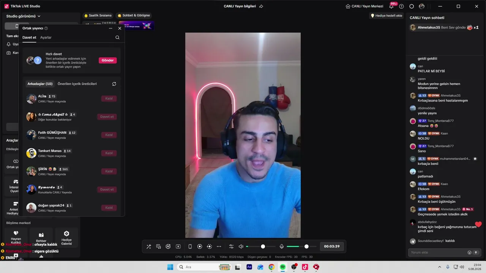Click the record button in bottom toolbar
This screenshot has height=273, width=486.
200,246
